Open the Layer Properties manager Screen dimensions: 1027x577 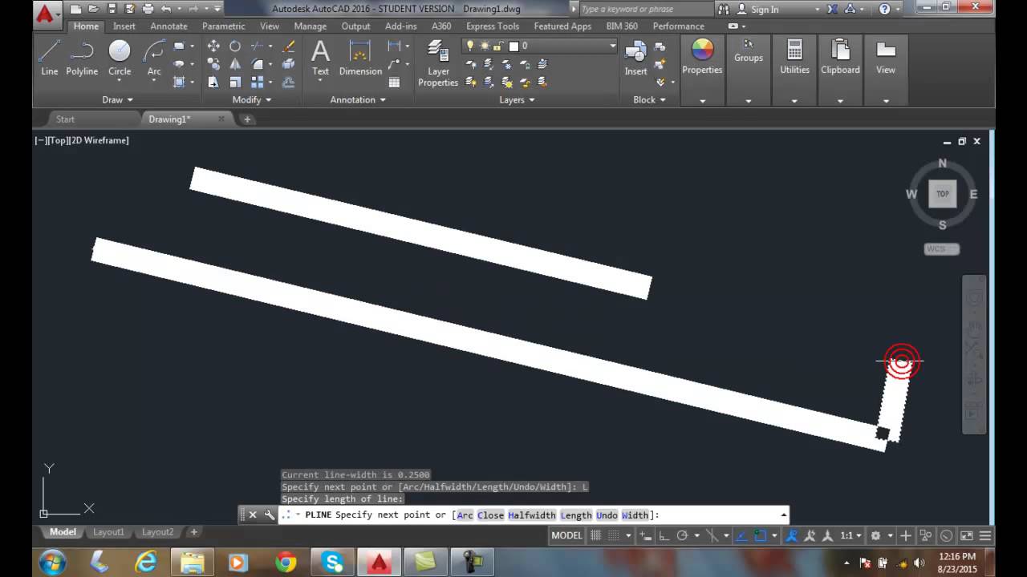coord(438,64)
